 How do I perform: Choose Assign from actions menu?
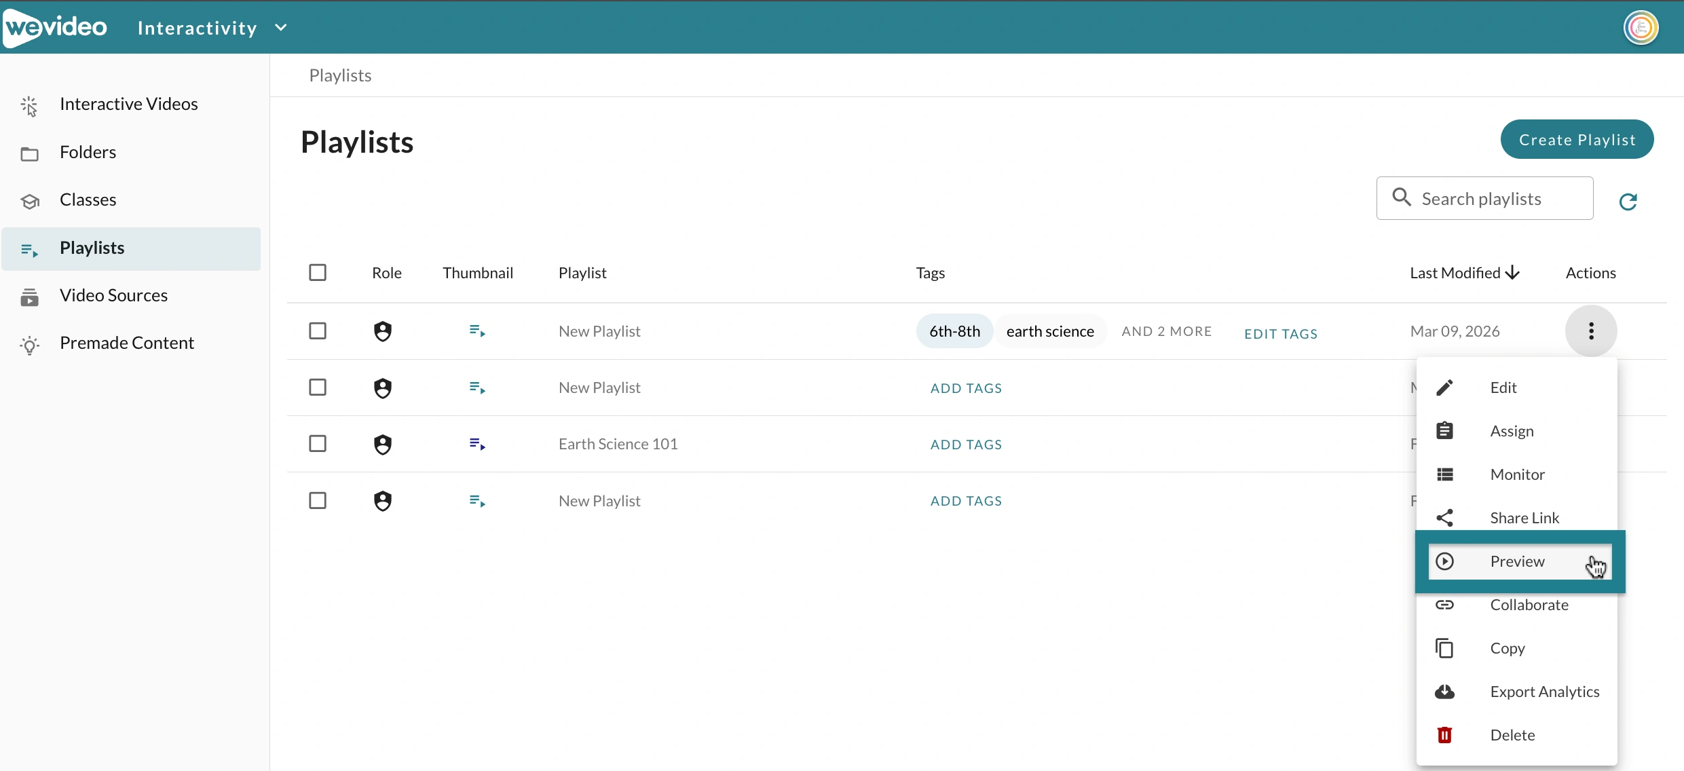coord(1516,431)
